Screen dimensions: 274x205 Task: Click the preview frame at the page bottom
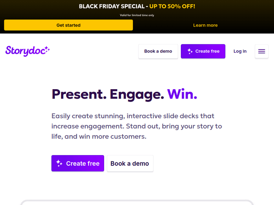pyautogui.click(x=137, y=202)
